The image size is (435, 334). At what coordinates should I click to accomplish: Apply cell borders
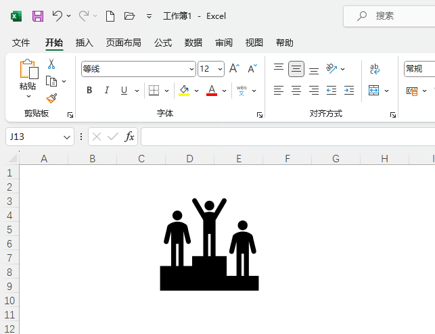(154, 91)
